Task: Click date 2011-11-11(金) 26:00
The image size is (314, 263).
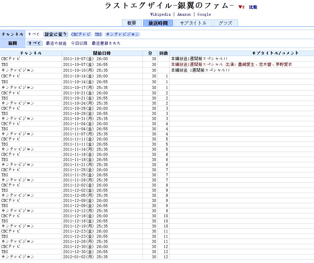Action: 86,139
